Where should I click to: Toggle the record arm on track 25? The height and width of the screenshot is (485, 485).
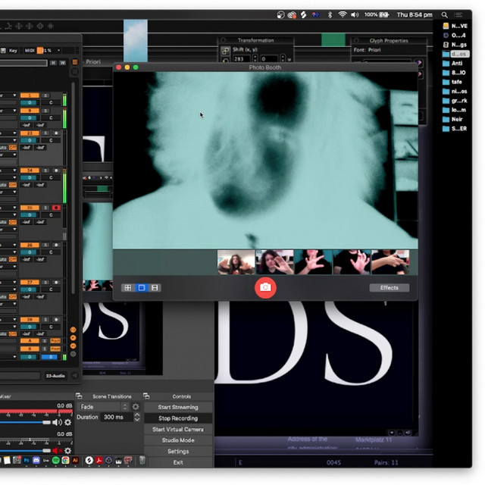click(x=56, y=207)
